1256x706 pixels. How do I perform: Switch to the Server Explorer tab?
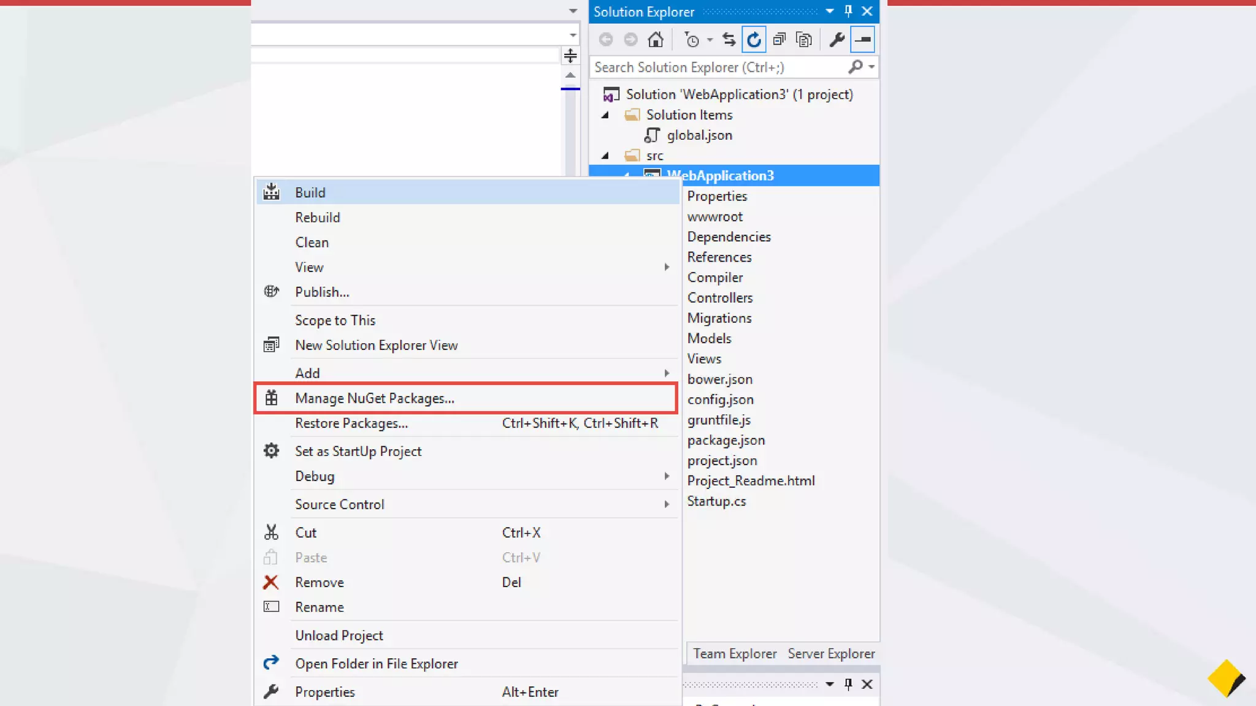click(831, 654)
